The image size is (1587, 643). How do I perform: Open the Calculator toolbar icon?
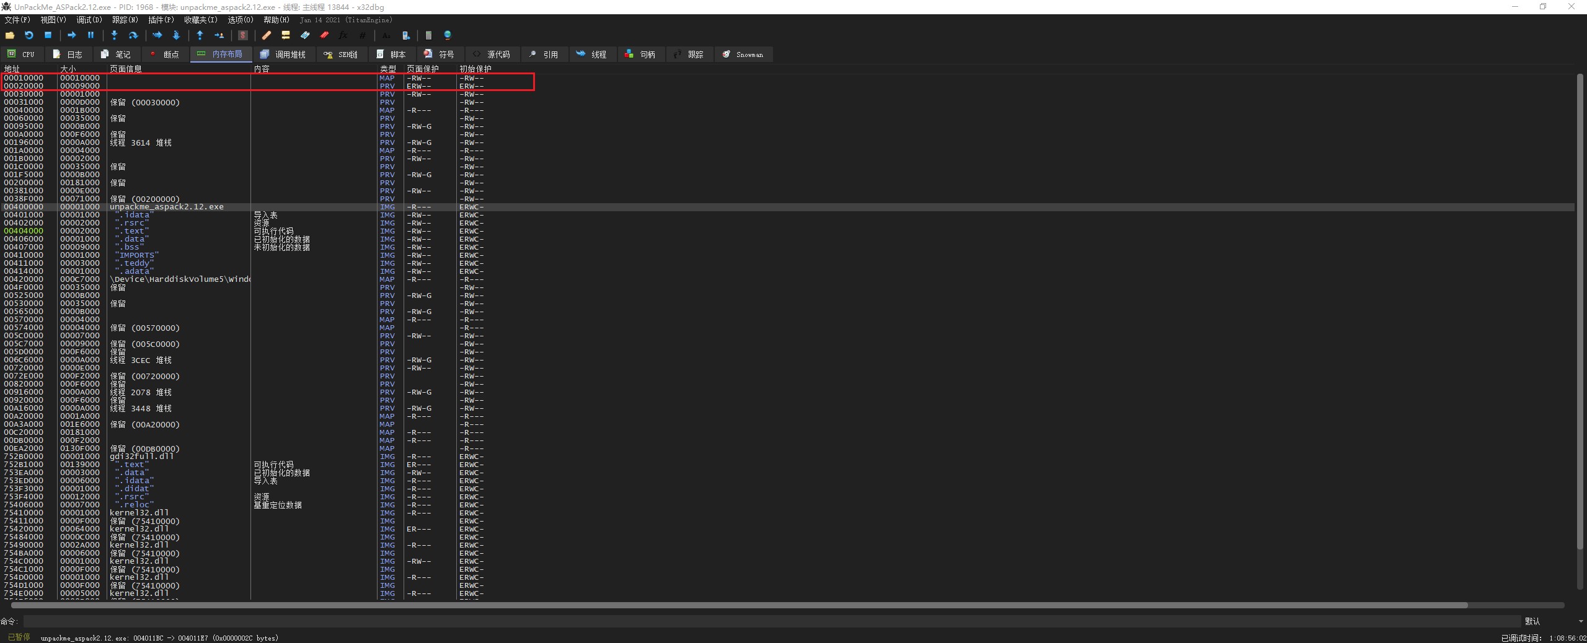pos(428,35)
